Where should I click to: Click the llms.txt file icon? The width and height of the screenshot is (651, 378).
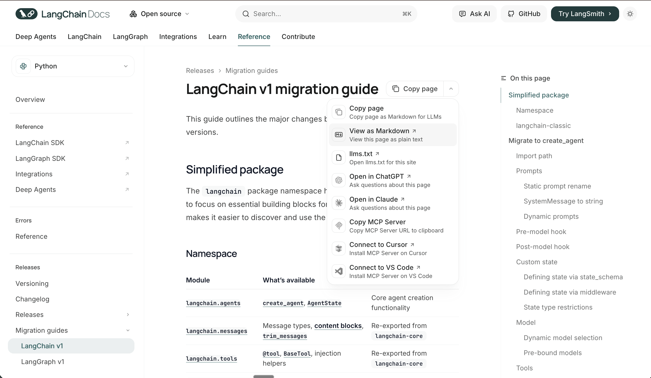pos(339,157)
